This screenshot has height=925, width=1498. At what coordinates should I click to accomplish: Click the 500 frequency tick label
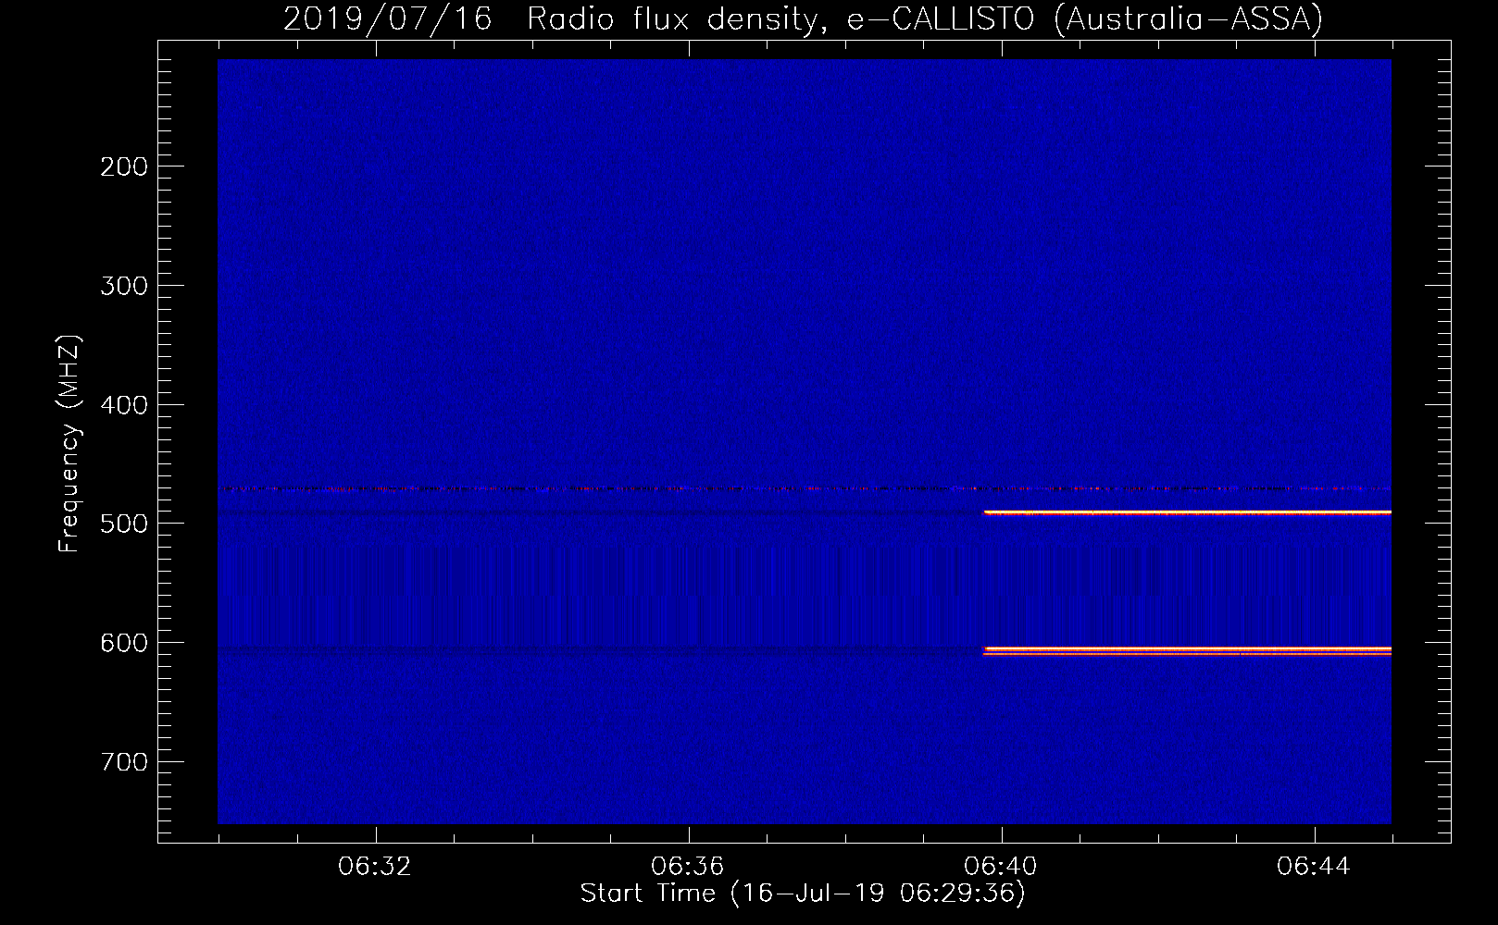click(124, 524)
